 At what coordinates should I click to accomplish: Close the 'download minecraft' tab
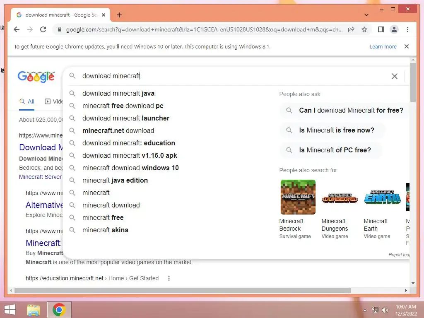pyautogui.click(x=103, y=15)
